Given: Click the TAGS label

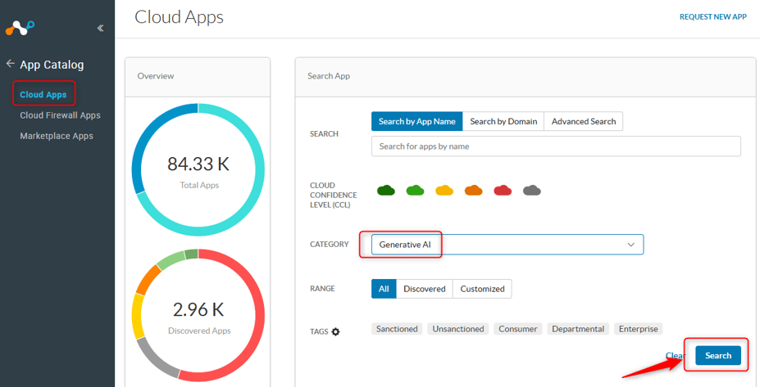Looking at the screenshot, I should pos(319,331).
